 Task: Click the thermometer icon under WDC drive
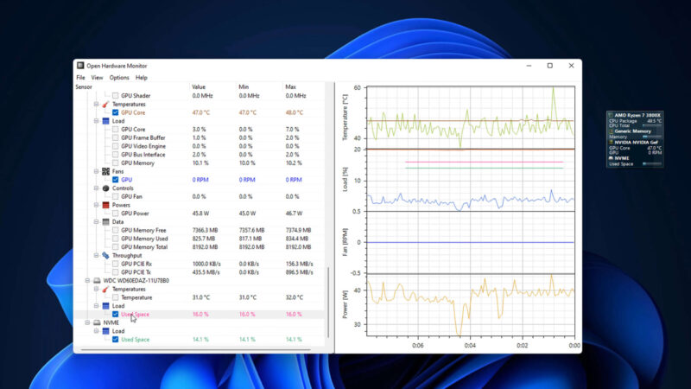(x=105, y=289)
